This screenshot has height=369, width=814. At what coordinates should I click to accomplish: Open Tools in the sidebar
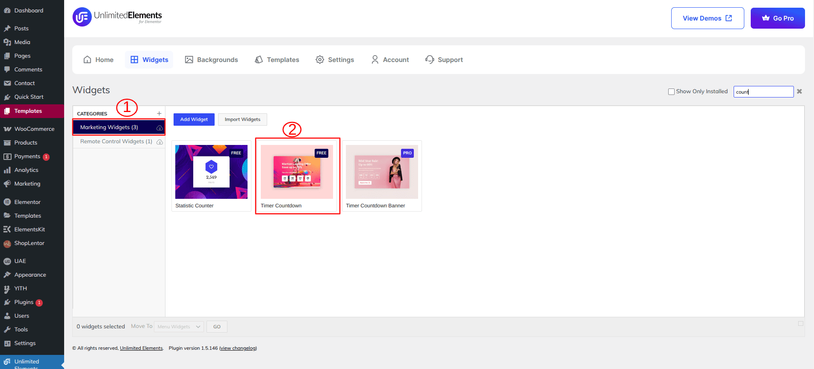(x=32, y=329)
